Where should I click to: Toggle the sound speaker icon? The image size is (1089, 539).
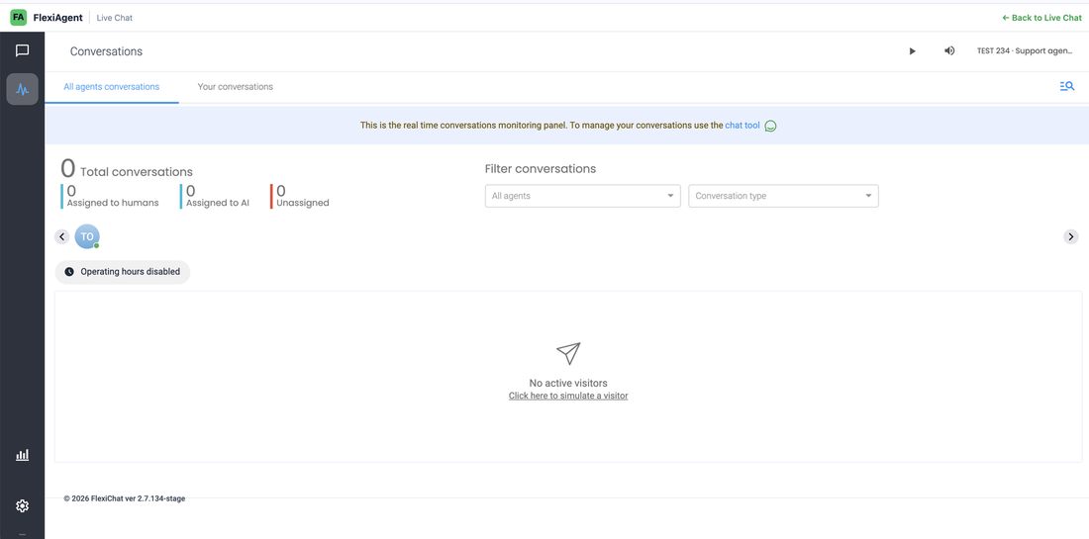(949, 50)
